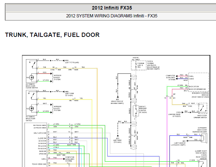Click 'COMPUTER DATA LINES SYSTEM' beside CAN-L PNK wire
The height and width of the screenshot is (167, 216).
pyautogui.click(x=70, y=159)
